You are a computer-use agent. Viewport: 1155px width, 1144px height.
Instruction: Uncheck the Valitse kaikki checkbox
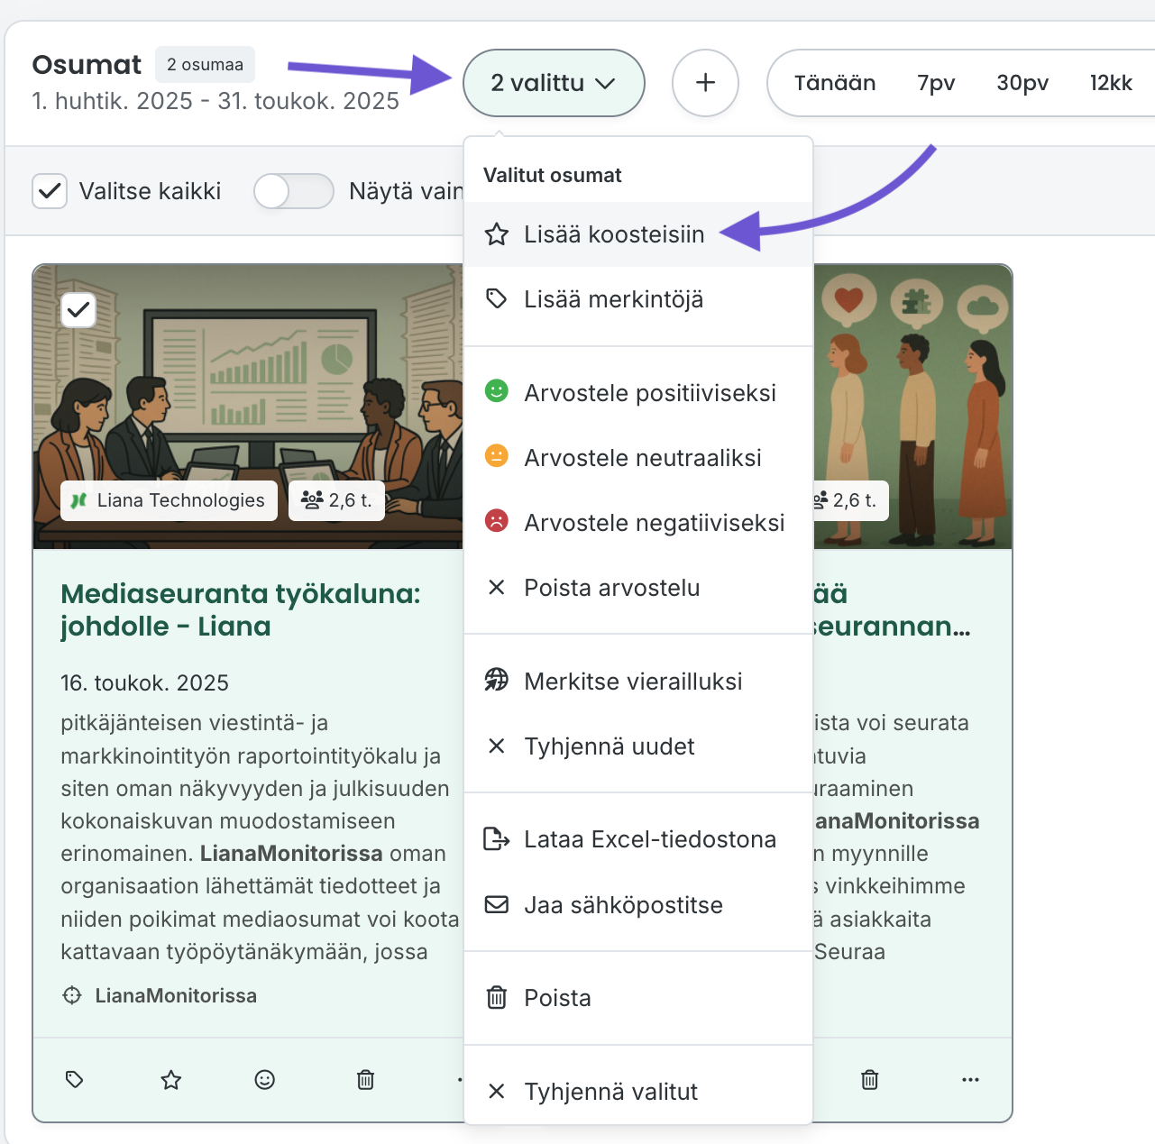(x=50, y=191)
